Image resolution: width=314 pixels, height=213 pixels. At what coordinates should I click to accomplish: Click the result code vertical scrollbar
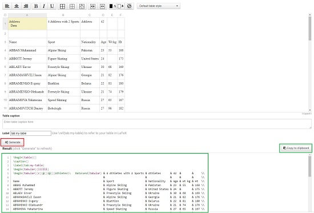pos(310,166)
